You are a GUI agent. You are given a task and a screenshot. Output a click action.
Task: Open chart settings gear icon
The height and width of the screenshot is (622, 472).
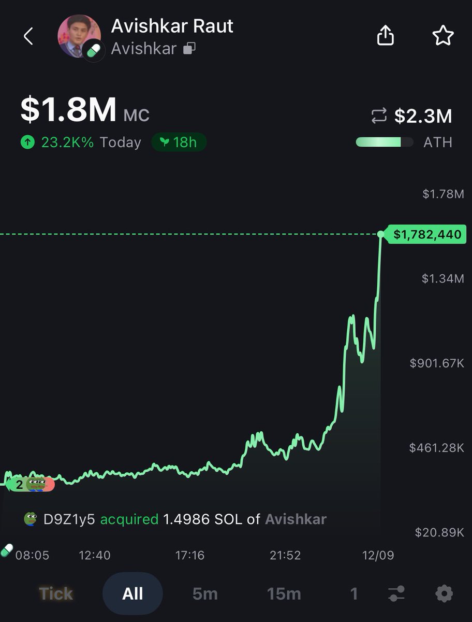444,593
